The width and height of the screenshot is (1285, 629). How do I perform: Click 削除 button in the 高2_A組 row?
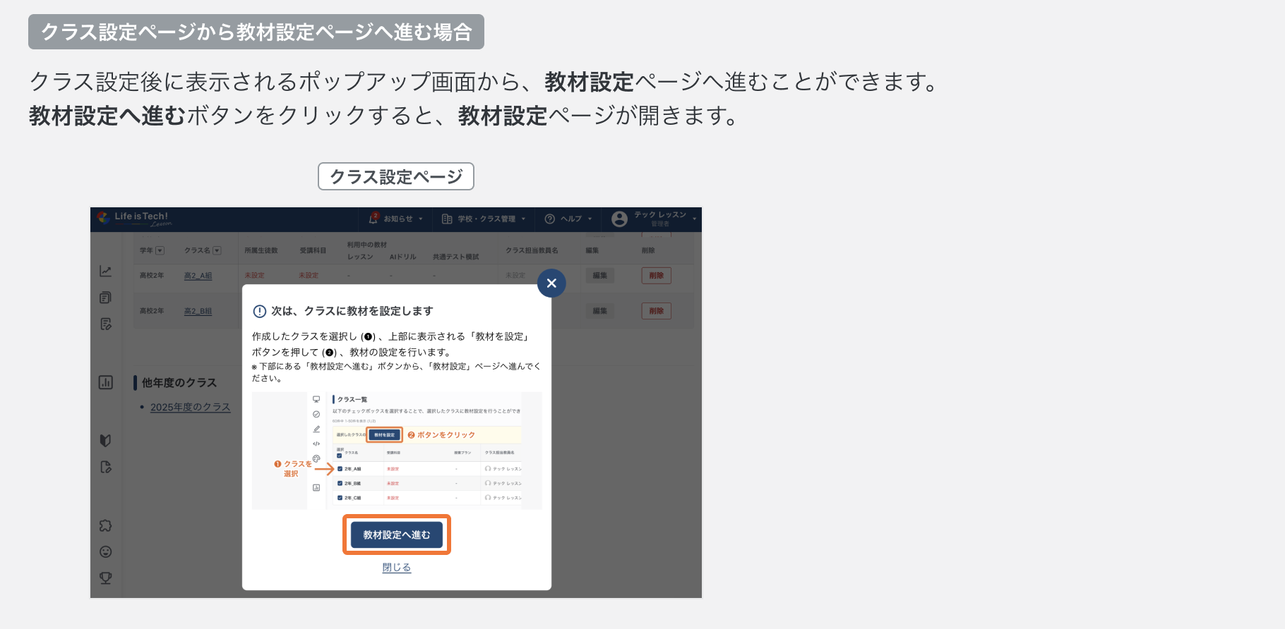[657, 276]
